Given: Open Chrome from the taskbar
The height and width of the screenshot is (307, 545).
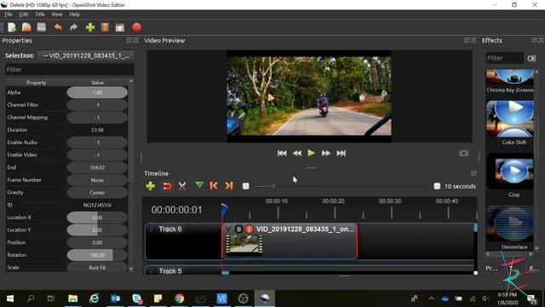Looking at the screenshot, I should [x=180, y=298].
